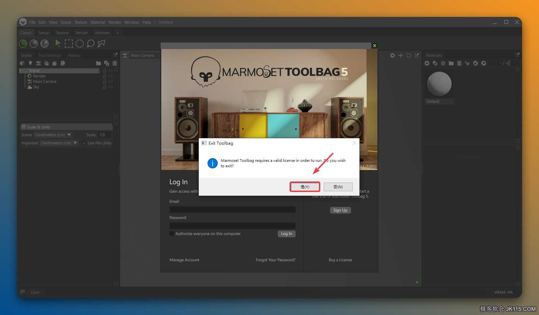Duplicate the selected material
539x315 pixels.
[x=435, y=63]
